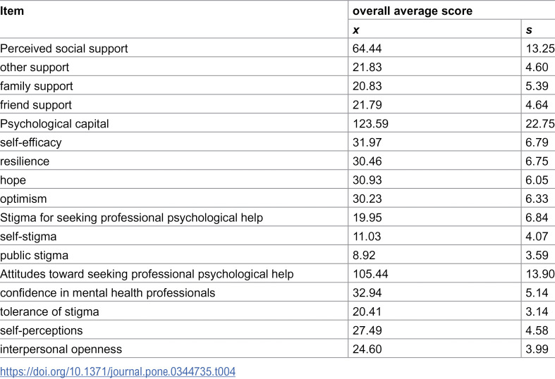Select the public stigma value 8.92
555x379 pixels.
coord(364,255)
